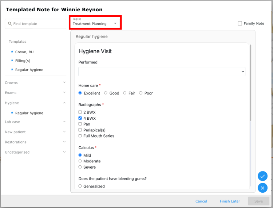Select Moderate calculus option
The image size is (273, 208).
coord(80,161)
